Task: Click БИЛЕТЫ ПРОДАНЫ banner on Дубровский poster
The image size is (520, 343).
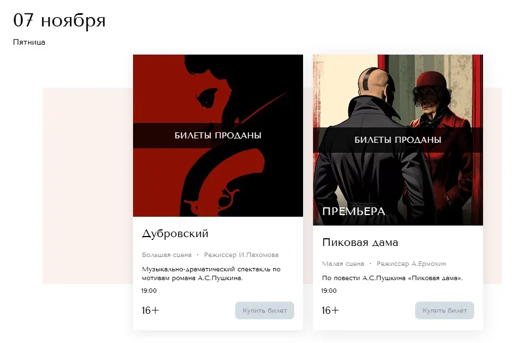Action: (218, 136)
